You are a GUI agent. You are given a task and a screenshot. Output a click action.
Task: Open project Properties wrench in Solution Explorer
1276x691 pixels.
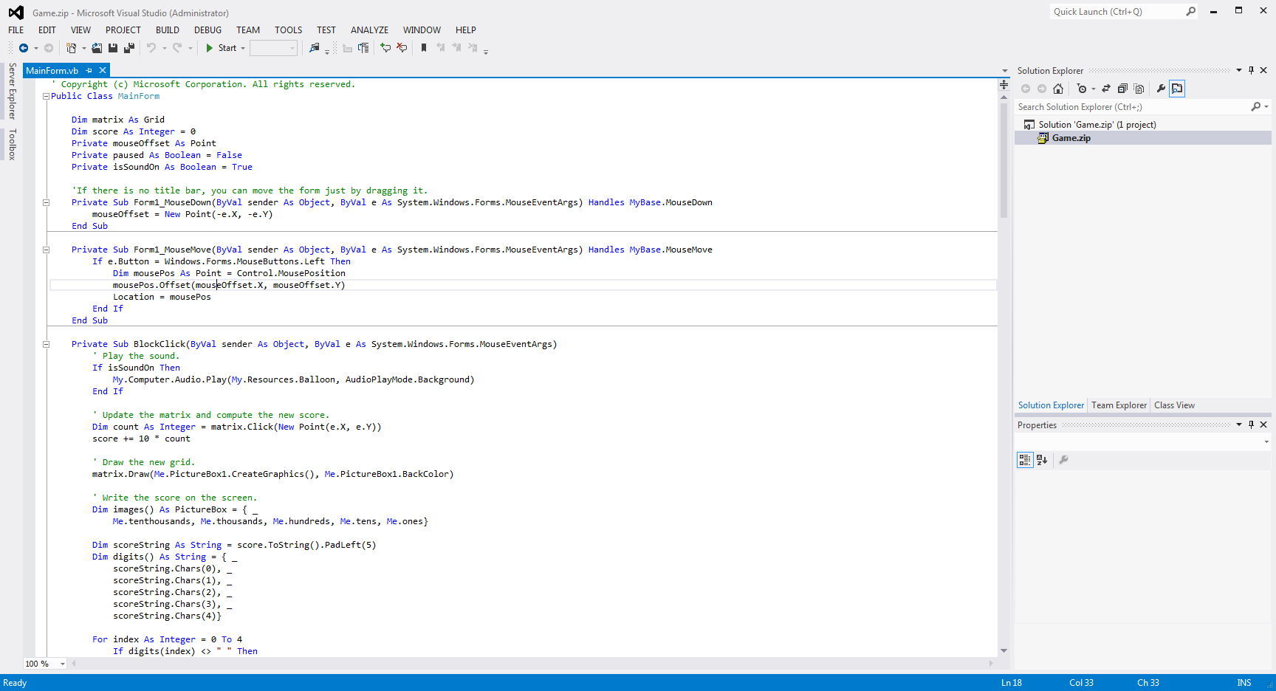coord(1161,89)
